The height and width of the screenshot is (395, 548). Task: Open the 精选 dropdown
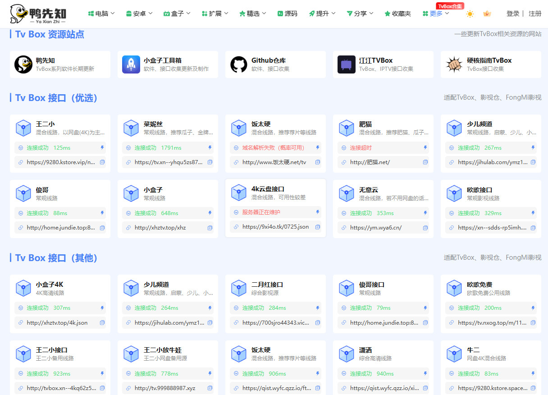[253, 14]
